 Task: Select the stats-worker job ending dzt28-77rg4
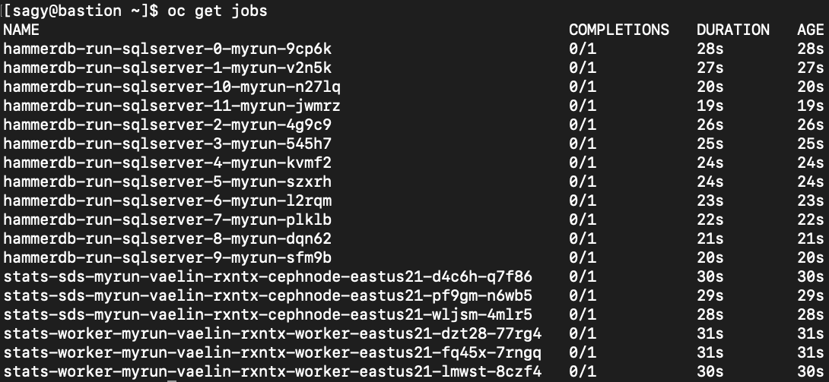[272, 334]
